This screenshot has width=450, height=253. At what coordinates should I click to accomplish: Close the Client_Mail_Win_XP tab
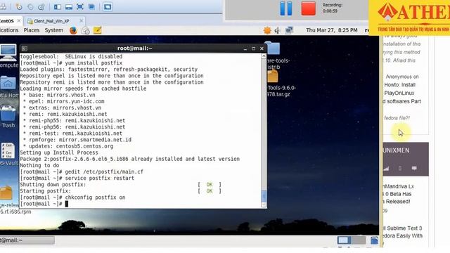tap(82, 20)
